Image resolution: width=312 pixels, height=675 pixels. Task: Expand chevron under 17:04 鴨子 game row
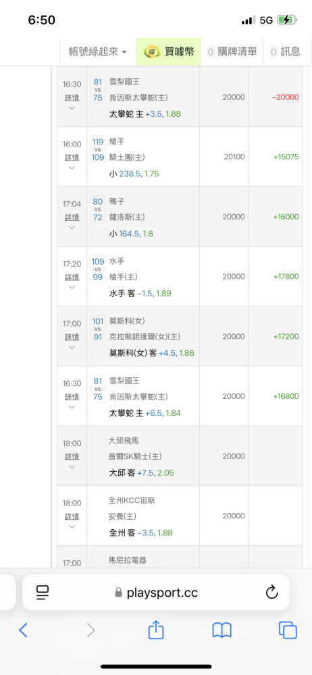(x=72, y=227)
